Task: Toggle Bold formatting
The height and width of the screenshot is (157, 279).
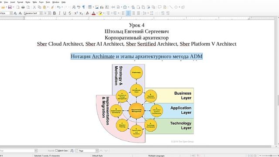Action: pos(54,13)
